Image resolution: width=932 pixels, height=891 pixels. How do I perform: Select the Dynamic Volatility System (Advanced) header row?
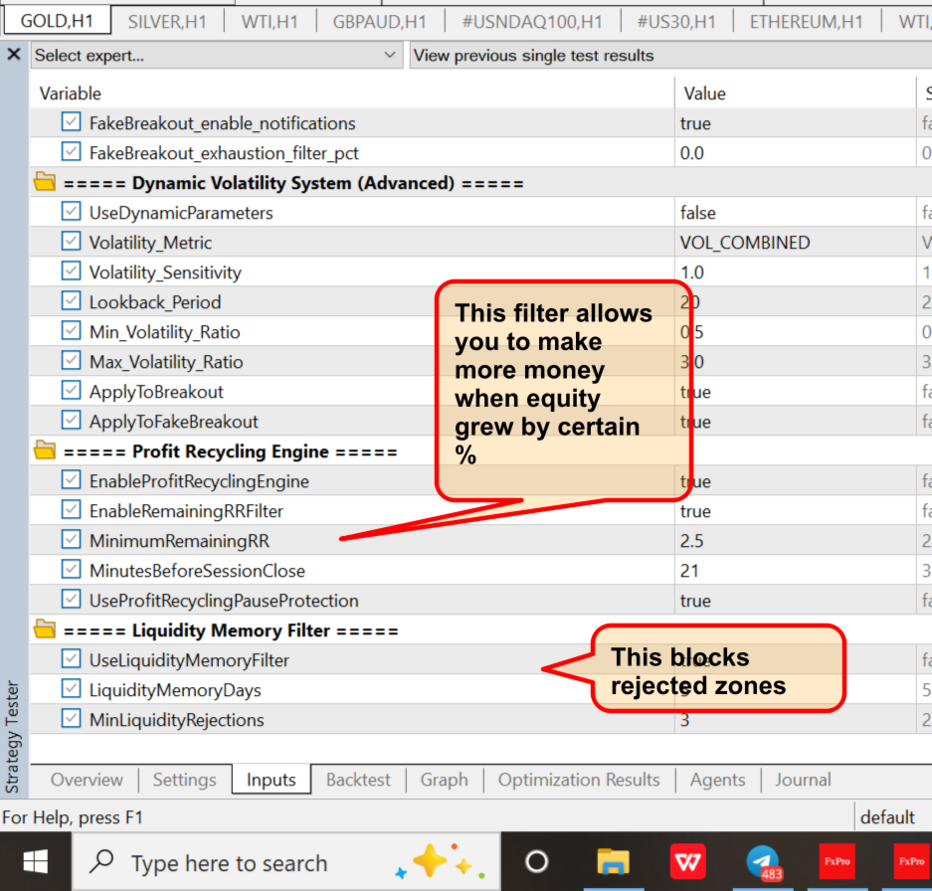tap(480, 183)
